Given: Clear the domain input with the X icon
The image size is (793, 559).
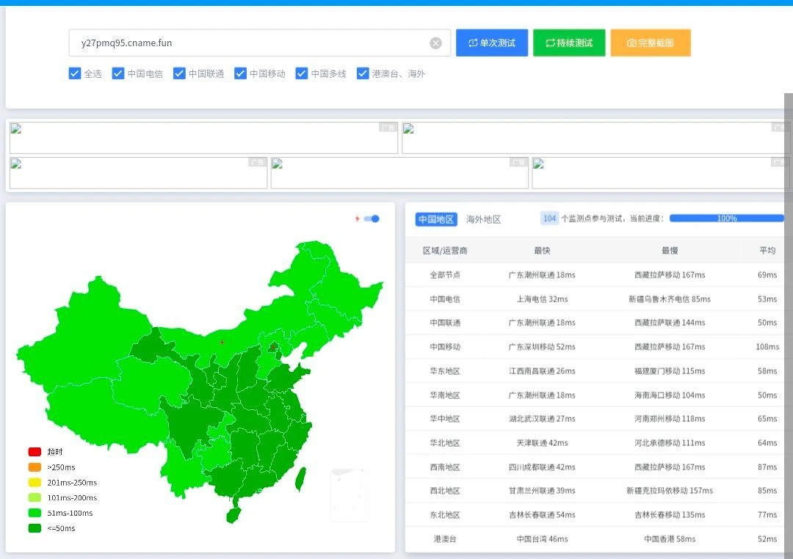Looking at the screenshot, I should [x=435, y=43].
